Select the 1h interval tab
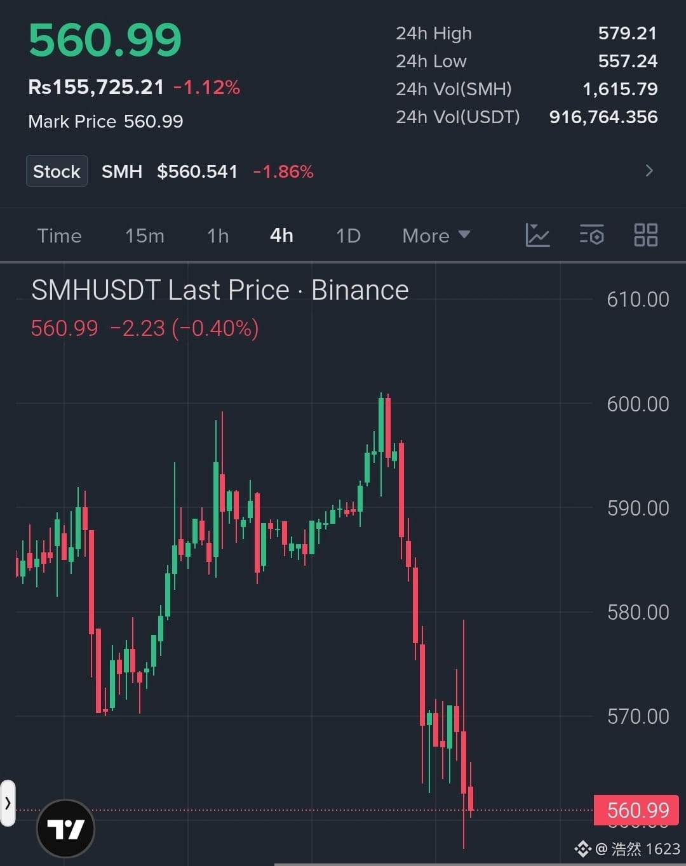The width and height of the screenshot is (686, 866). pos(218,236)
